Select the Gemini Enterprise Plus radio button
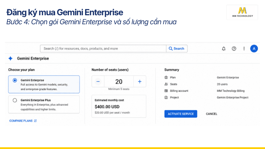 (x=15, y=100)
